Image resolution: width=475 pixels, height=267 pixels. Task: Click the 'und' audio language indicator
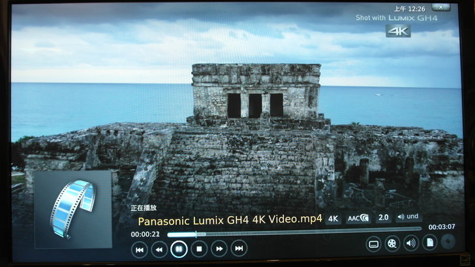click(408, 216)
